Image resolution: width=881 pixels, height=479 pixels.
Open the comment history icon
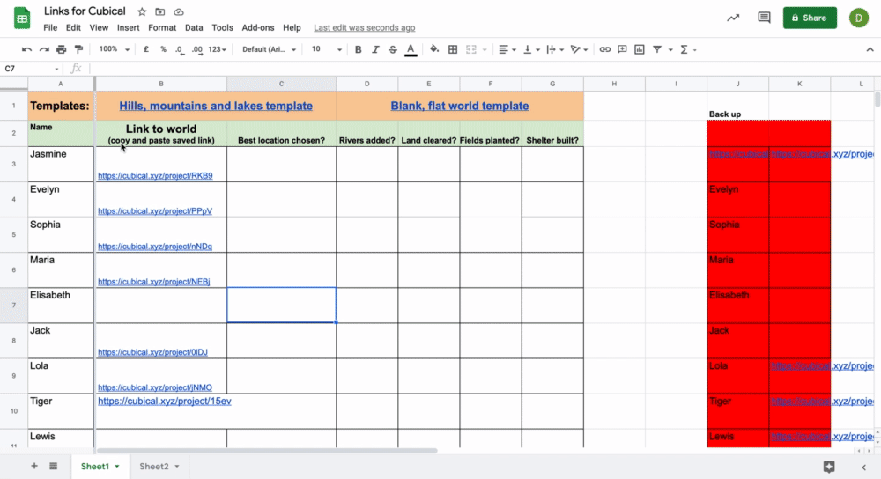coord(764,18)
